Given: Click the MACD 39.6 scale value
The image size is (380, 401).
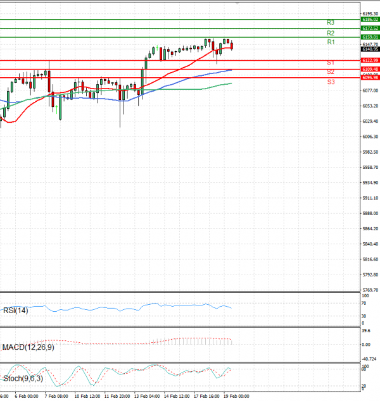Looking at the screenshot, I should pos(366,331).
